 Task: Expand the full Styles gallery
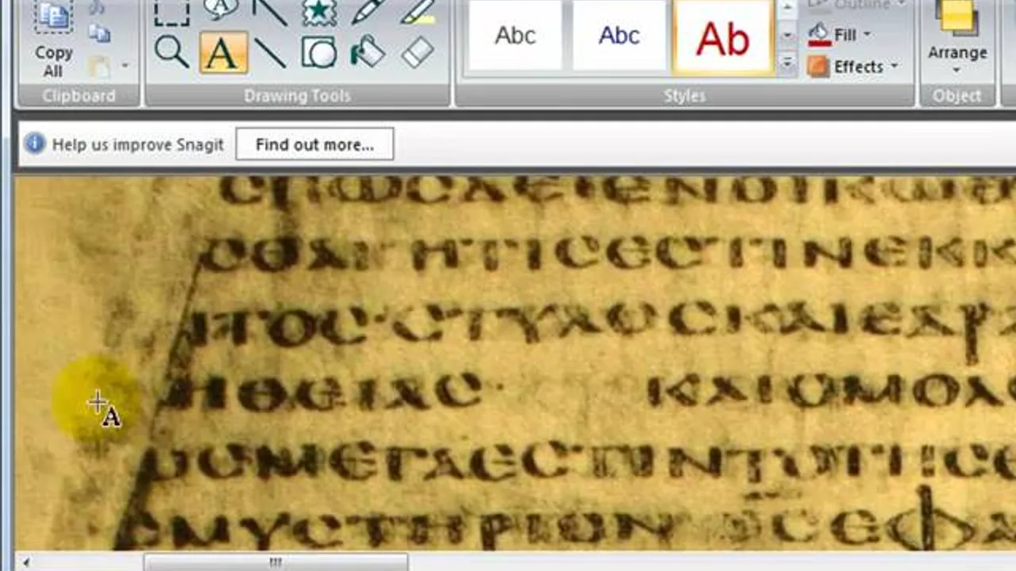787,62
